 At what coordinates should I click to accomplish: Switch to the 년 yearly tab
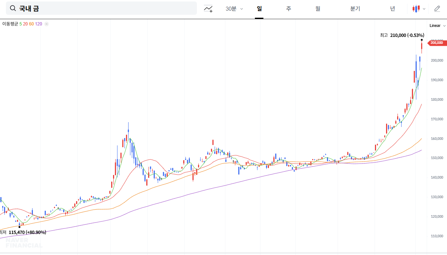392,9
